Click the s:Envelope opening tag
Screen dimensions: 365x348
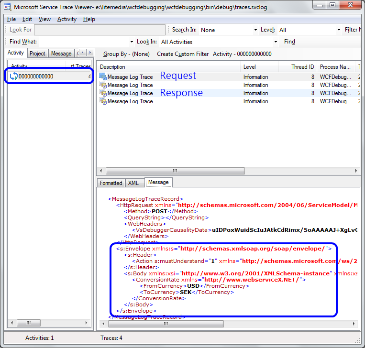224,249
